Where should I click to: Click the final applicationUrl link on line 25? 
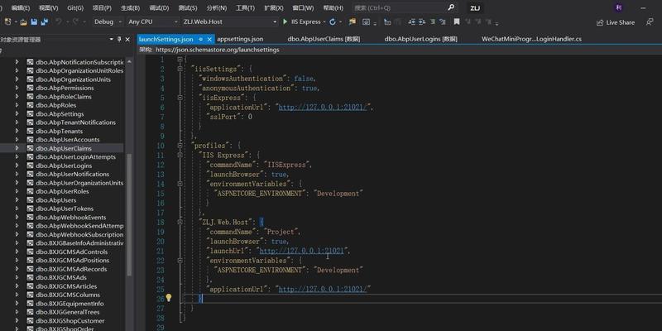click(x=323, y=289)
